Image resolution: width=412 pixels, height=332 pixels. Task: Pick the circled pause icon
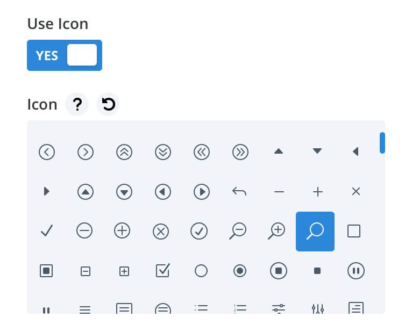pos(356,271)
